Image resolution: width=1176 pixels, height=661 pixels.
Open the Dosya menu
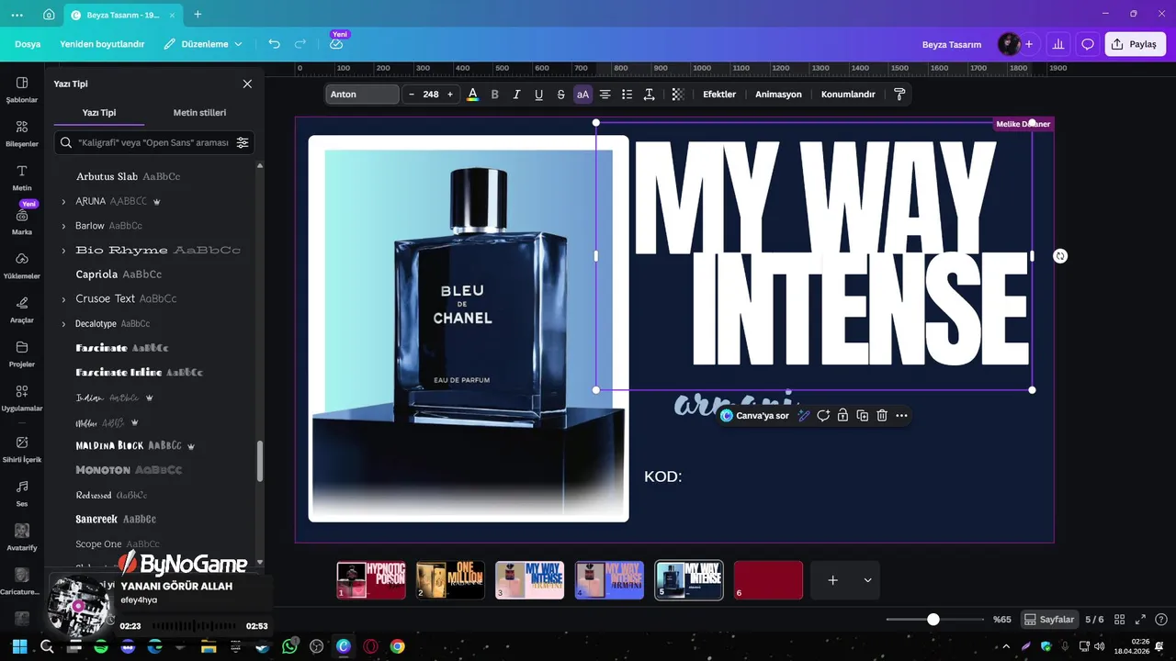(x=28, y=44)
